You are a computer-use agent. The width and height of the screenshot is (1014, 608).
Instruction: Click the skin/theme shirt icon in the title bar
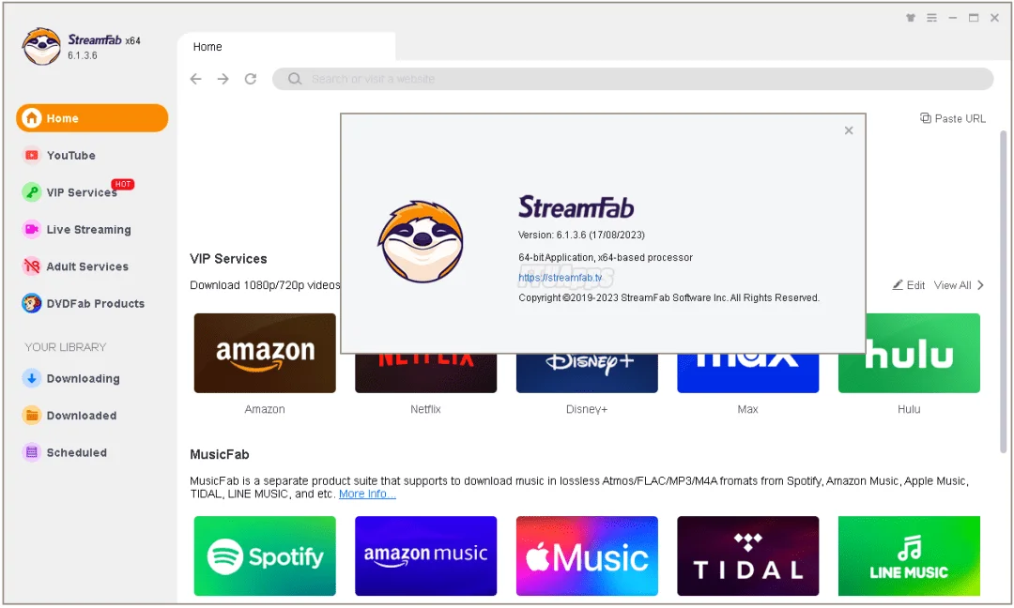point(911,18)
